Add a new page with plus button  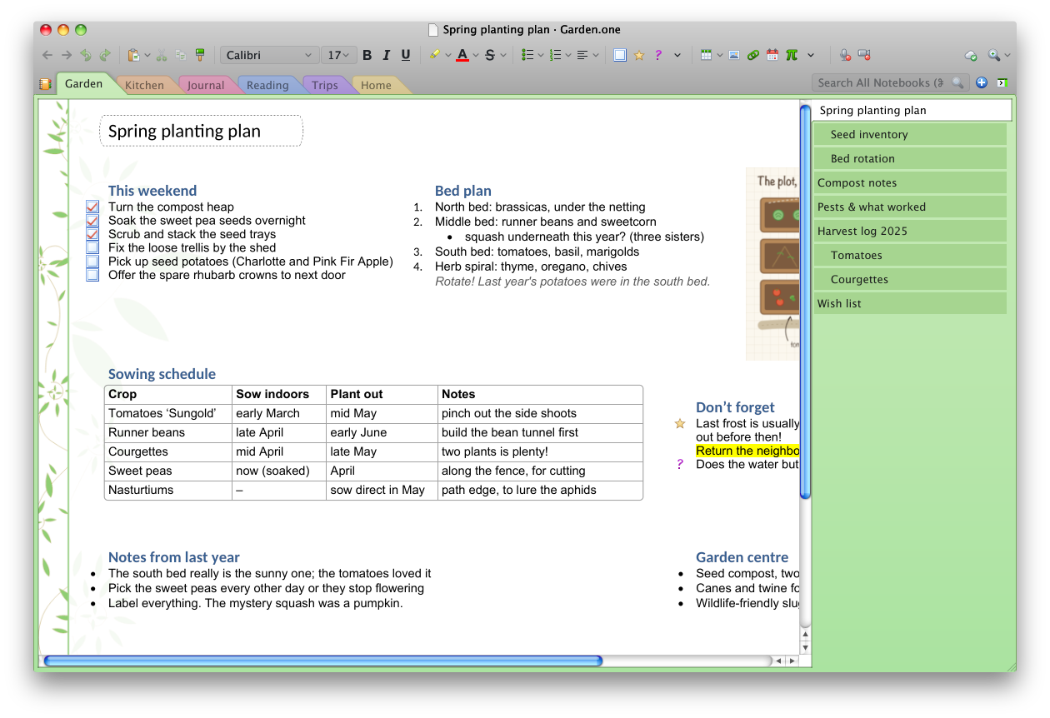pos(982,82)
